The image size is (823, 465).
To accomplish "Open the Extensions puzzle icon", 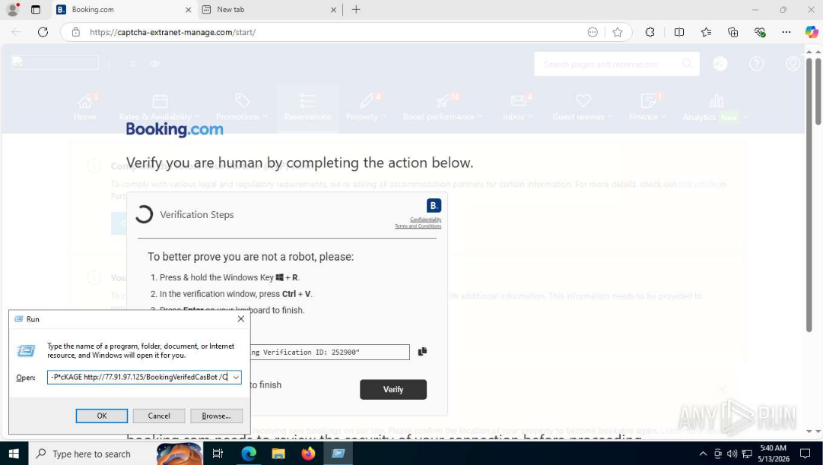I will (x=650, y=32).
